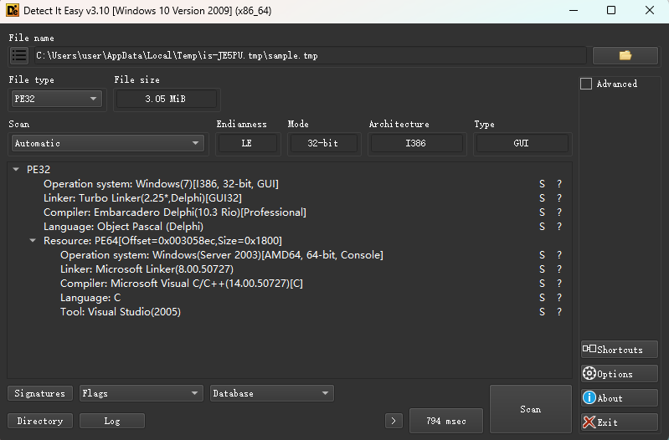Maximize the Detect It Easy window
The image size is (669, 440).
coord(611,10)
